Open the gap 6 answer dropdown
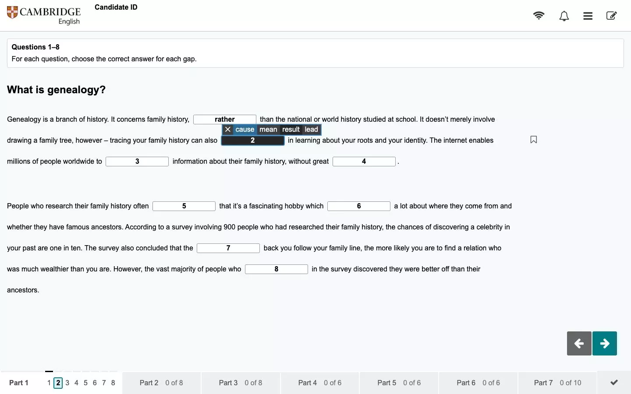 pyautogui.click(x=359, y=206)
